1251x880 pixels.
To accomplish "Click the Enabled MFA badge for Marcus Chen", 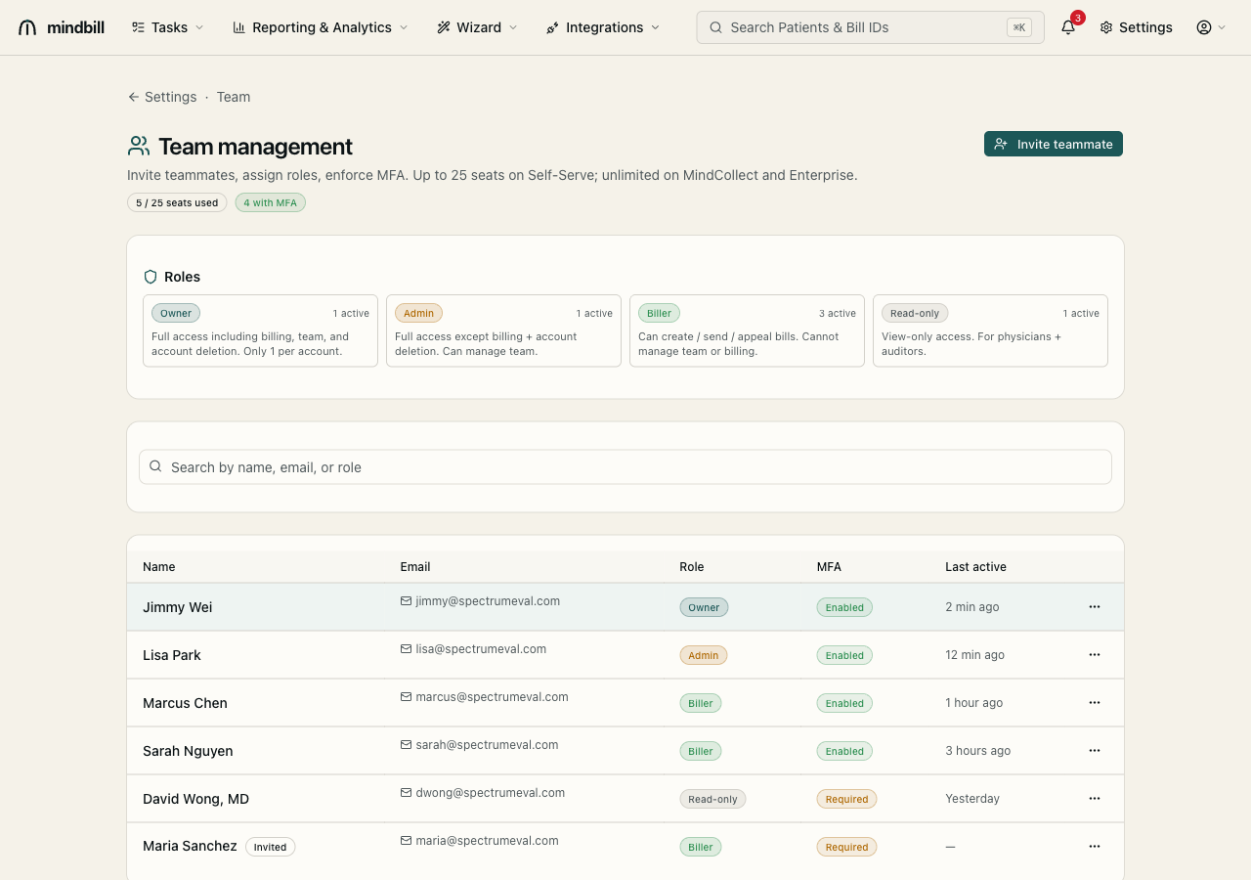I will [x=844, y=703].
